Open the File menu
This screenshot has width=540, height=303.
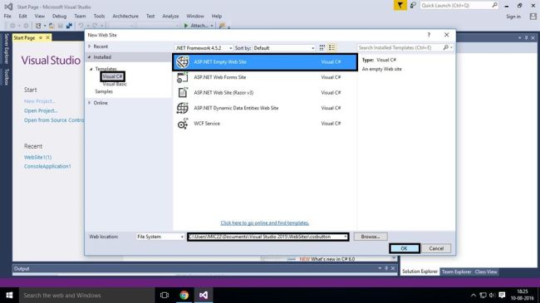pyautogui.click(x=7, y=16)
